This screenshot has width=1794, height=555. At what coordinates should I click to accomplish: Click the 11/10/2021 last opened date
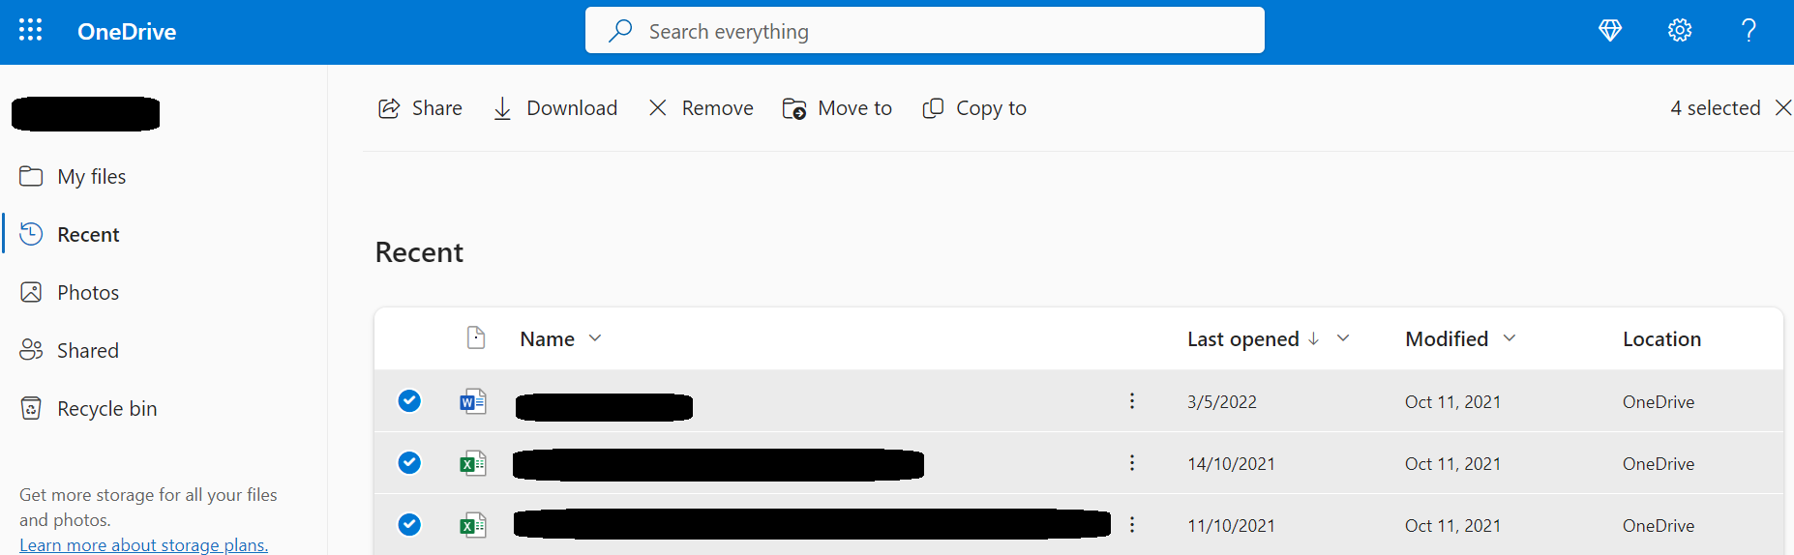(x=1231, y=525)
